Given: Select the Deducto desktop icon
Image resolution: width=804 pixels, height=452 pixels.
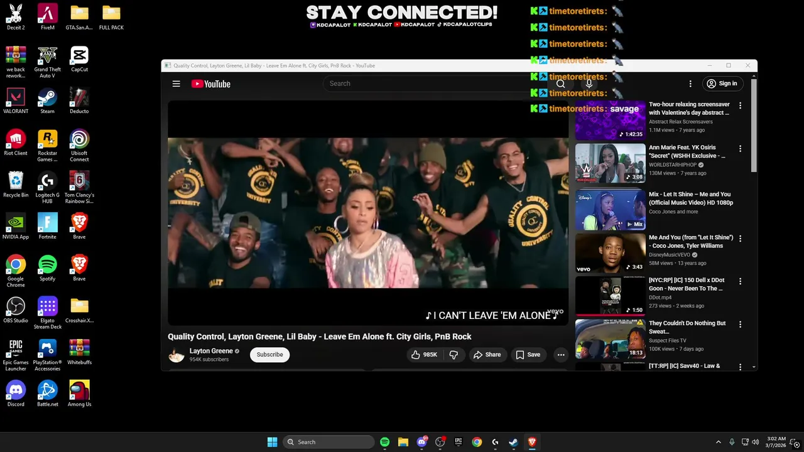Looking at the screenshot, I should [x=79, y=100].
